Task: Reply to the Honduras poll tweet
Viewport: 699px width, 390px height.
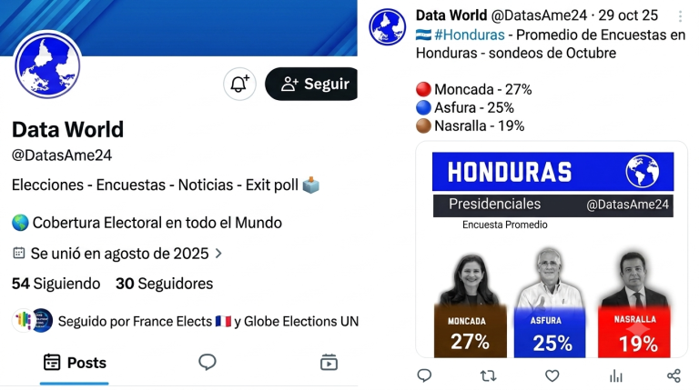Action: [x=424, y=376]
